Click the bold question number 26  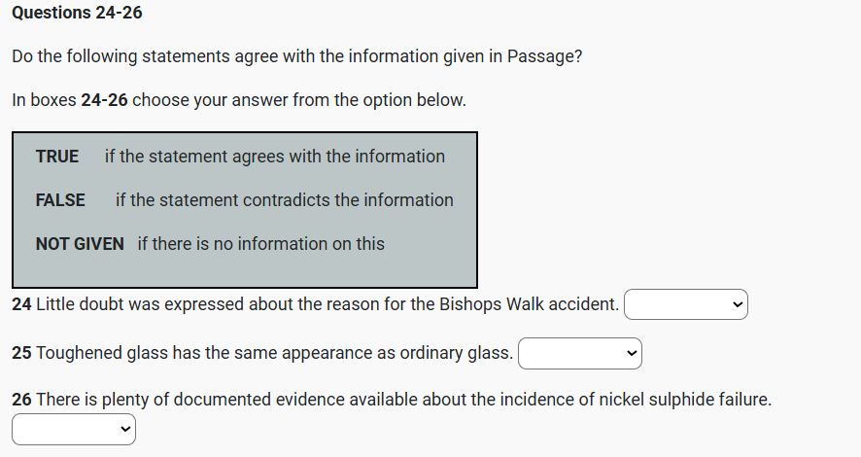click(x=21, y=400)
